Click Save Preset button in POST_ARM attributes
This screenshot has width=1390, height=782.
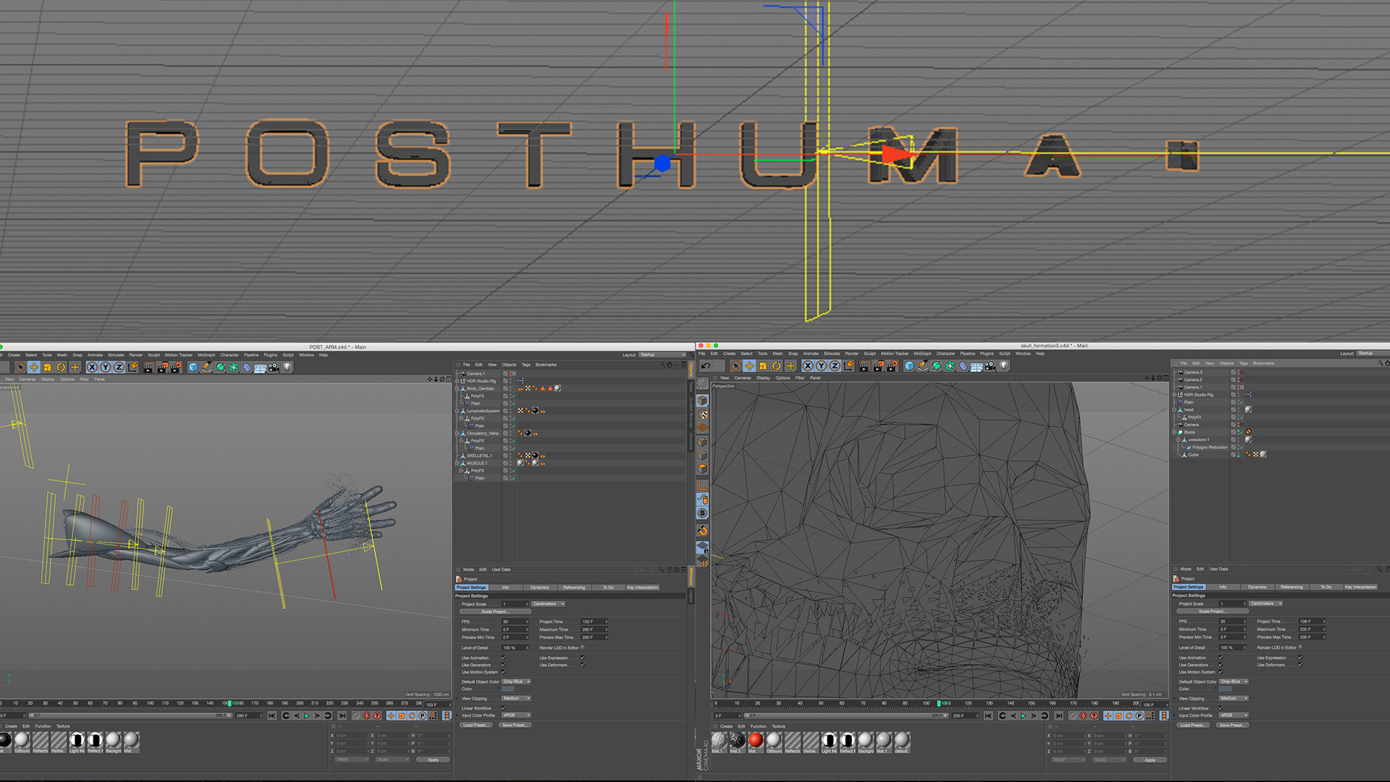click(514, 725)
